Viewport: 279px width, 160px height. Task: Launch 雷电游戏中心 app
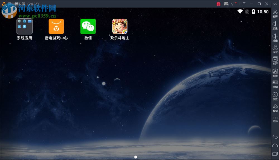56,26
